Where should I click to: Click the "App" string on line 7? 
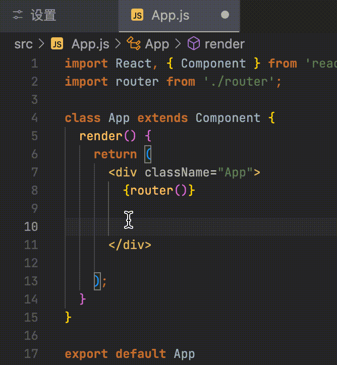[x=235, y=172]
